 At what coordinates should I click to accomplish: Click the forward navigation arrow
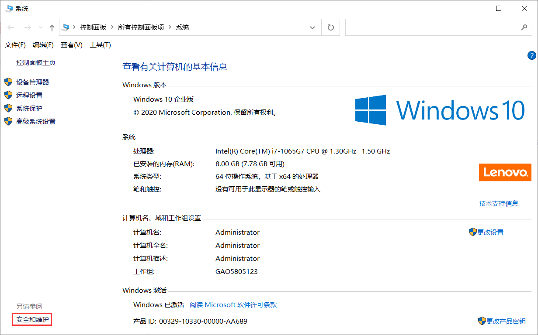[x=28, y=27]
